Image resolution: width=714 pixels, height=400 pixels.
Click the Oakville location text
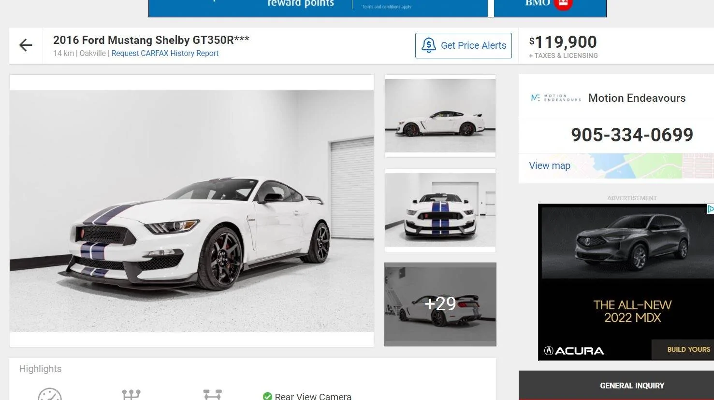92,53
